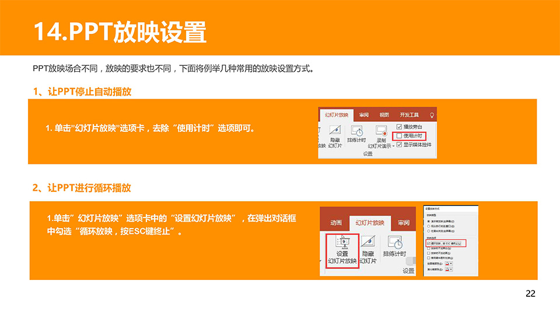Click 录制幻灯片演示 icon in upper ribbon

(x=381, y=131)
